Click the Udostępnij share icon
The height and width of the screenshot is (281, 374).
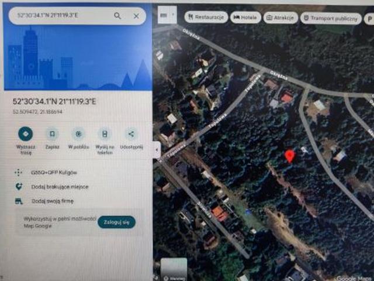[131, 134]
